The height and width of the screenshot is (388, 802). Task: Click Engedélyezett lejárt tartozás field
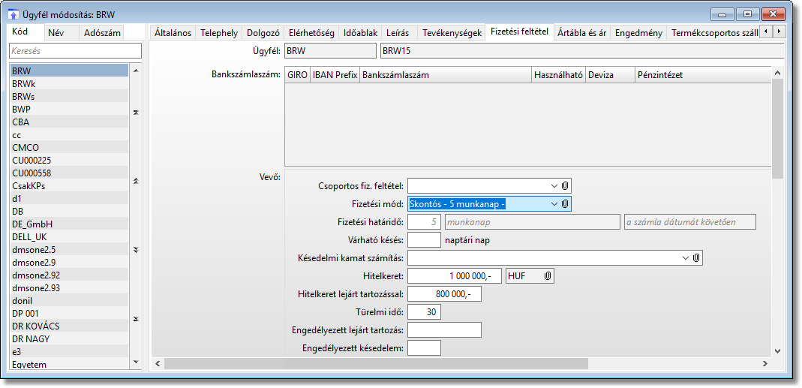tap(444, 330)
